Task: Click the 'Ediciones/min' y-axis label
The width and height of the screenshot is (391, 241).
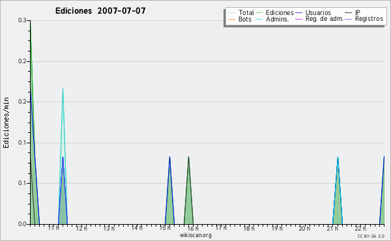Action: pos(6,122)
